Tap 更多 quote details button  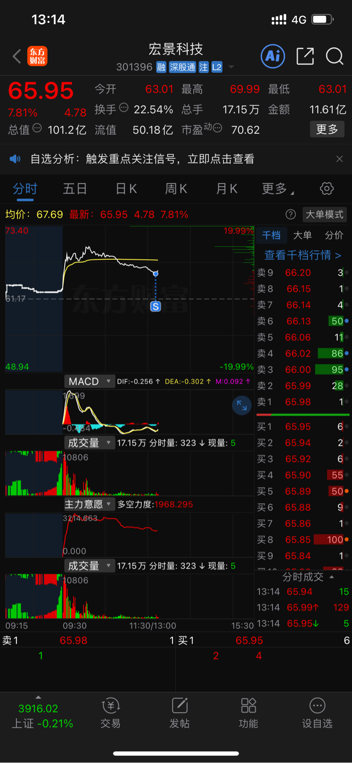coord(327,129)
